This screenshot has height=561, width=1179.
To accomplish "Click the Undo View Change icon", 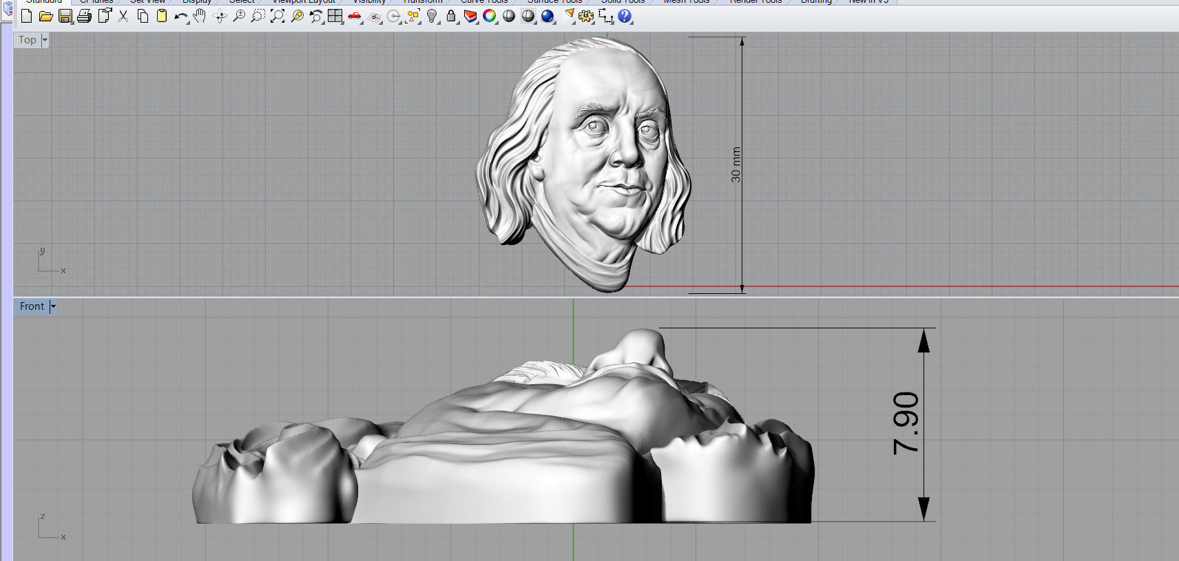I will pos(316,16).
